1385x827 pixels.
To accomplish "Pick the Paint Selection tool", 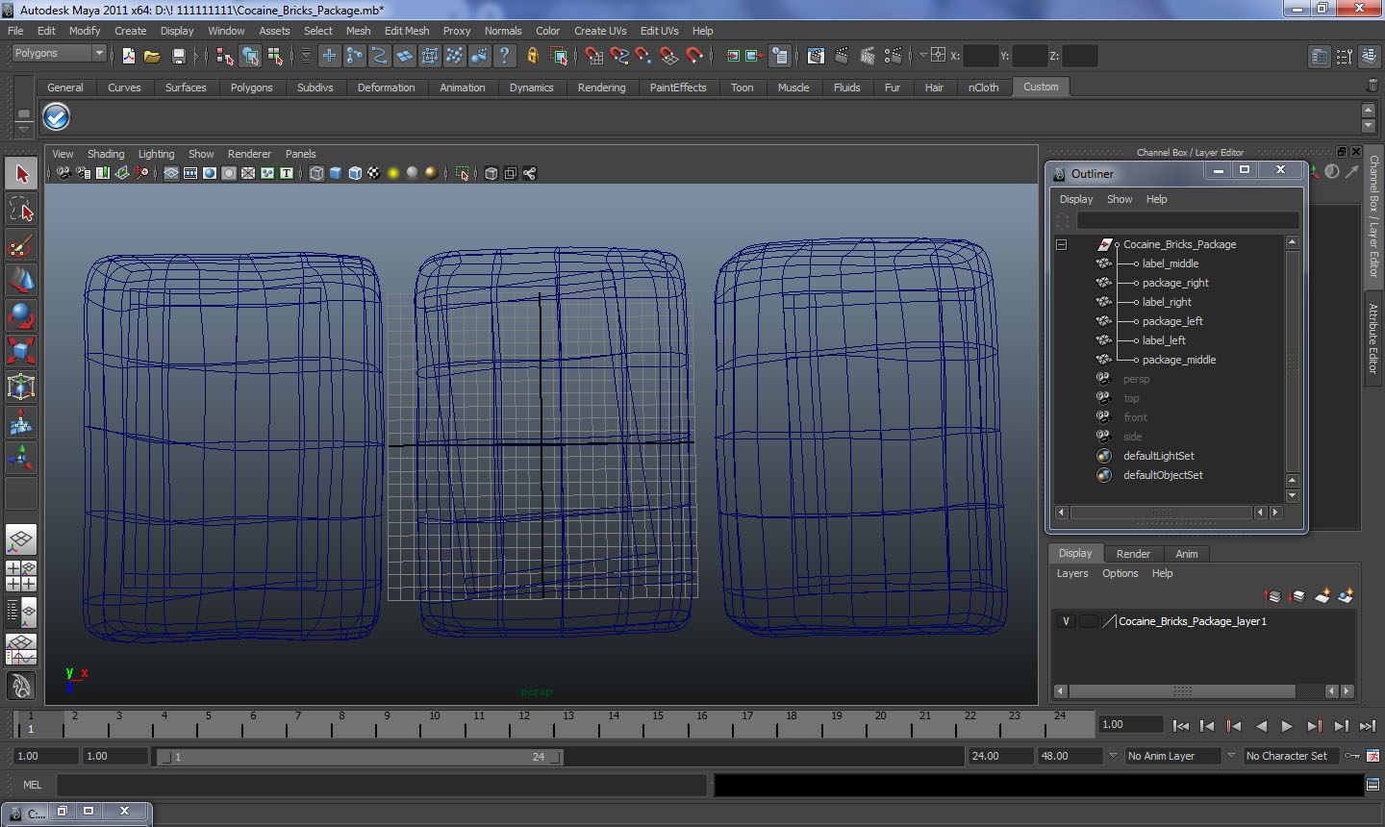I will click(21, 245).
